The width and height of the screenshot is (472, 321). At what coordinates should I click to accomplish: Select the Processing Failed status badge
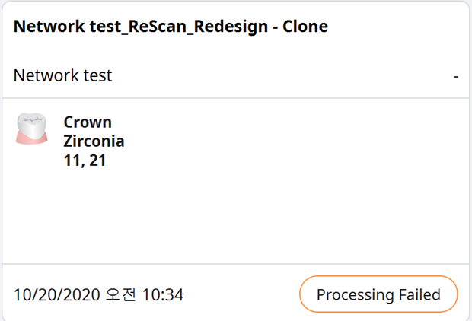pos(378,294)
